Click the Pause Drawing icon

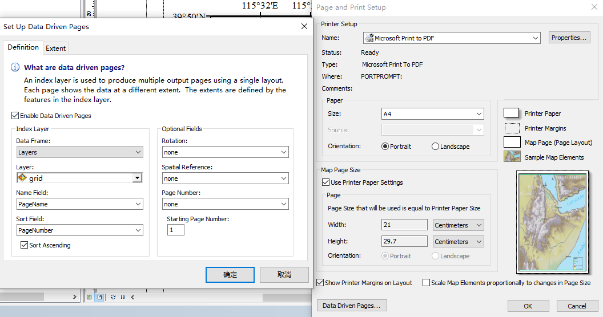point(123,297)
